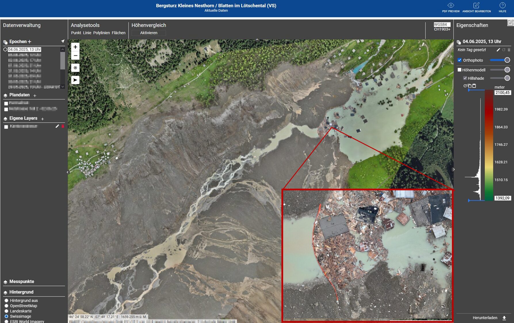This screenshot has height=323, width=514.
Task: Toggle the Hillshade checkbox
Action: pos(465,78)
